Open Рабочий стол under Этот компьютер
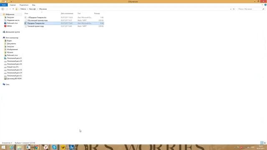 (x=12, y=55)
